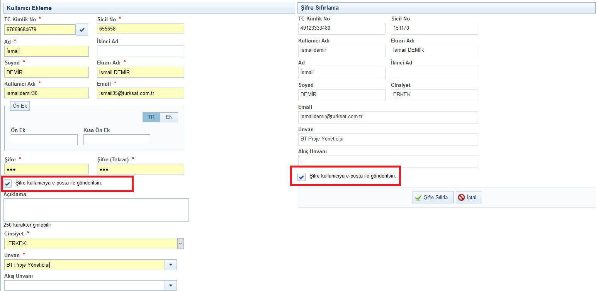Toggle e-mail password checkbox in Şifre Sıfırlama

point(302,177)
